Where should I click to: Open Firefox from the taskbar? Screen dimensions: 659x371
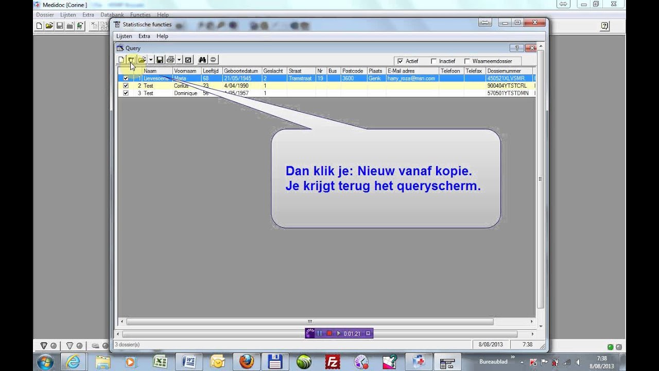[247, 362]
